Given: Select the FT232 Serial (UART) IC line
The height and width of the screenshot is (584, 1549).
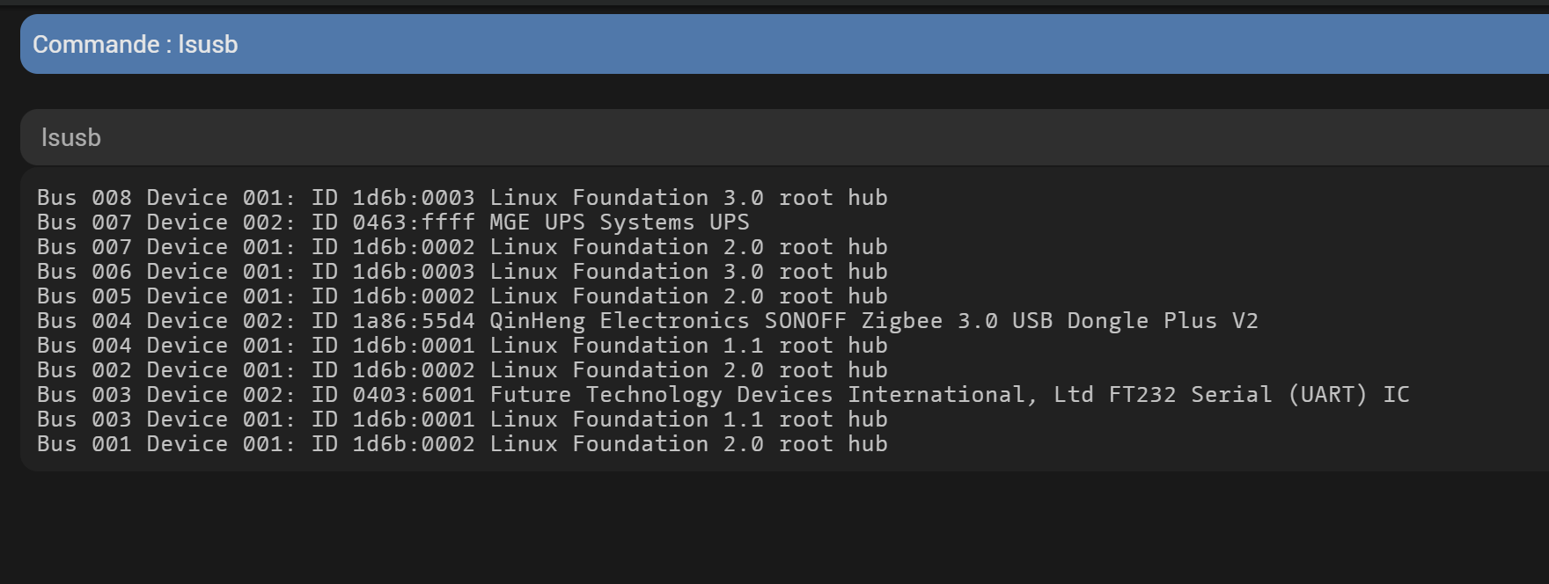Looking at the screenshot, I should click(723, 395).
